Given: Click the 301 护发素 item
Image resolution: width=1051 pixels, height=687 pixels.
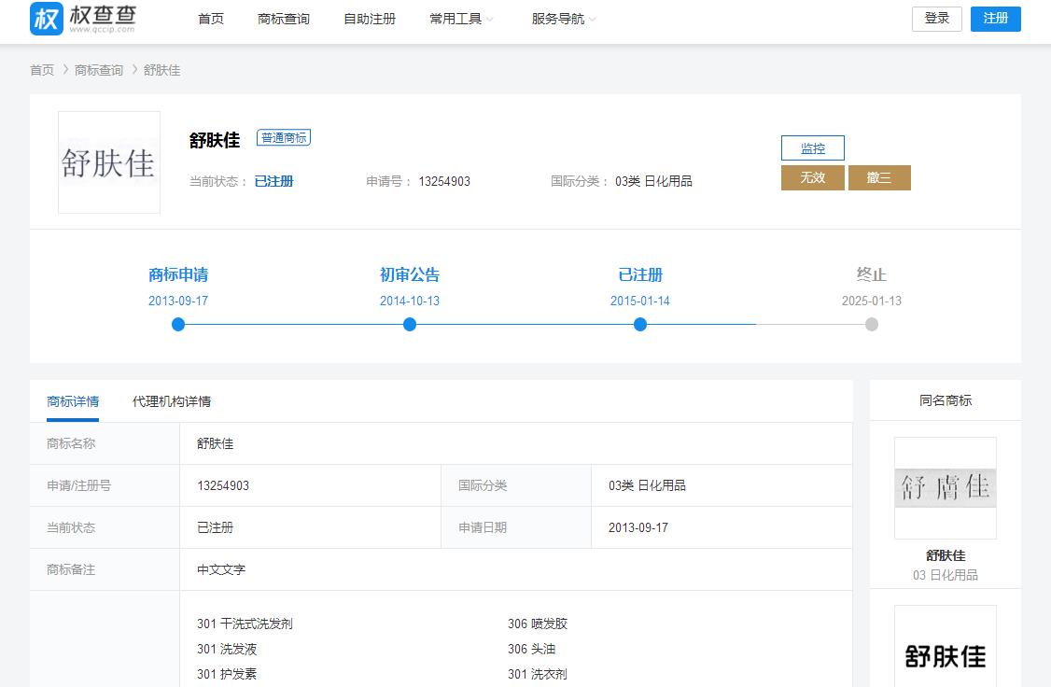Looking at the screenshot, I should (227, 674).
